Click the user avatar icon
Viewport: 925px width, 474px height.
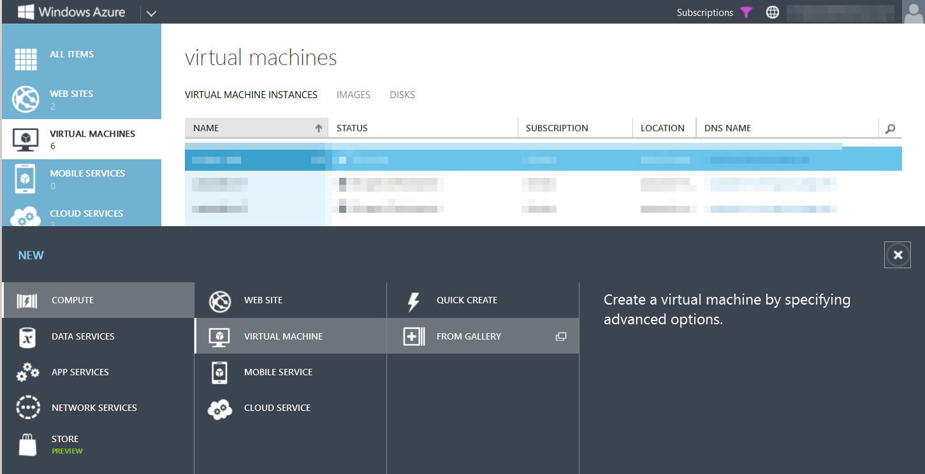[x=914, y=12]
